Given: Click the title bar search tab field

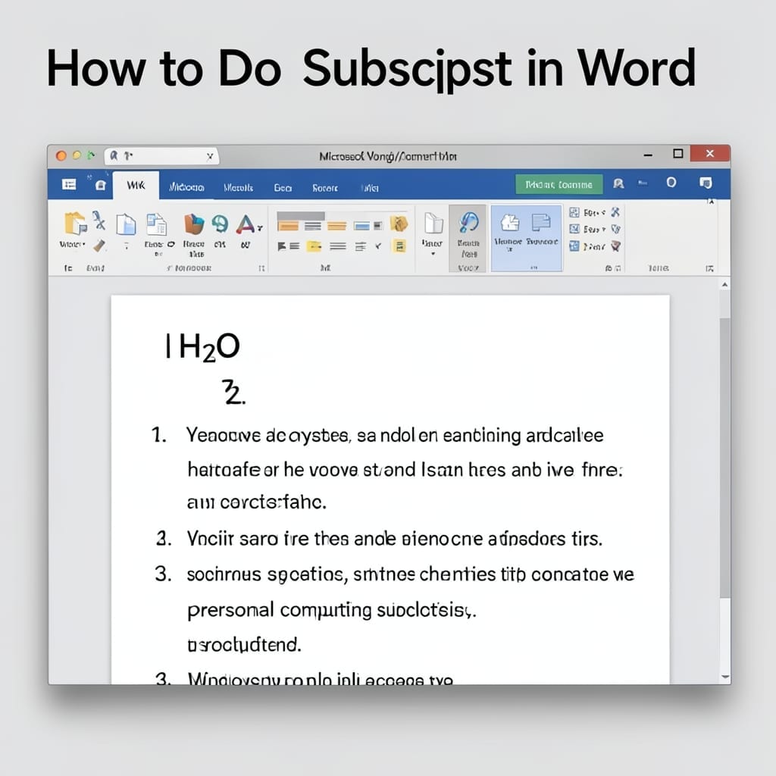Looking at the screenshot, I should click(161, 156).
